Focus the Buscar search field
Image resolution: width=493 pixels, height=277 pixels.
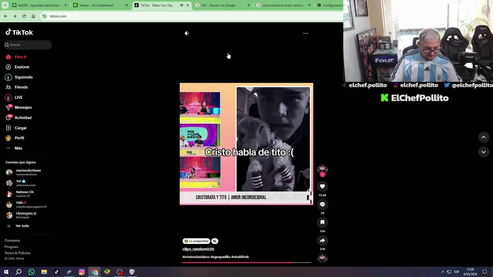(28, 45)
